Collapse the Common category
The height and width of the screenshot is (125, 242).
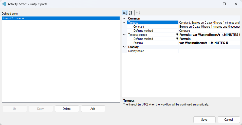pyautogui.click(x=124, y=19)
